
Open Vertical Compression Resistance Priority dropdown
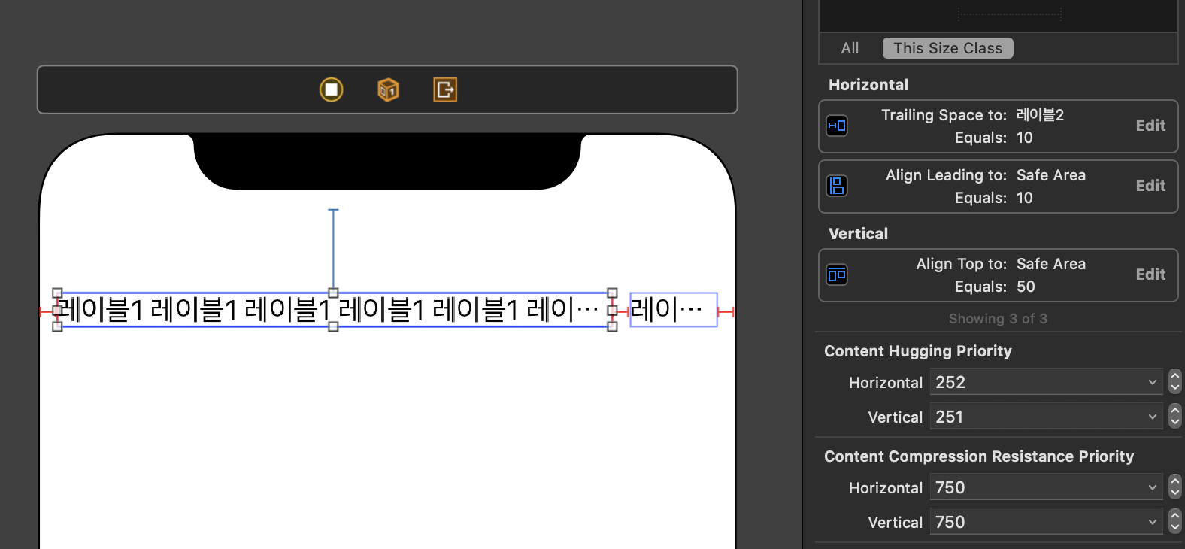(1152, 522)
